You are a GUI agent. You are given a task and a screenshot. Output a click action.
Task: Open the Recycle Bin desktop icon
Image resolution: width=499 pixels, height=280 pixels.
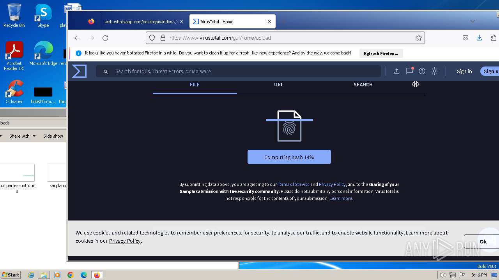(14, 16)
